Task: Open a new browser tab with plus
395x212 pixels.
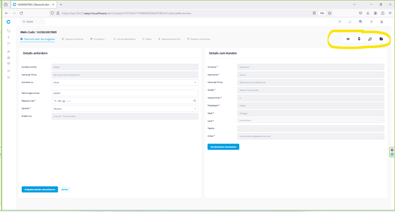Action: click(61, 4)
